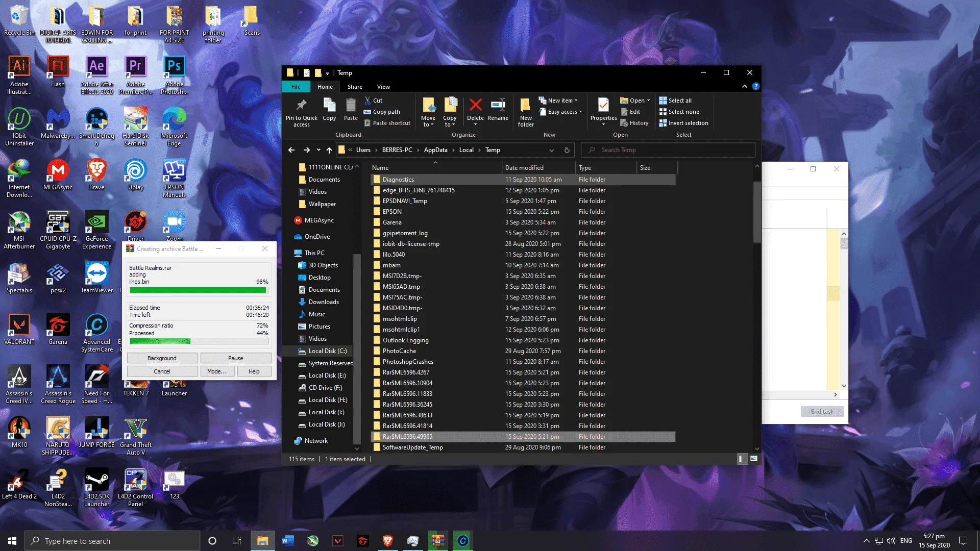Expand Open dropdown in ribbon

point(635,101)
